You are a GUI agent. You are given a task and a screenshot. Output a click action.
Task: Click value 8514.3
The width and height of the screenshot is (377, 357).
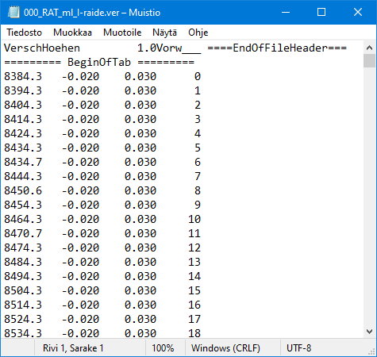(x=23, y=305)
